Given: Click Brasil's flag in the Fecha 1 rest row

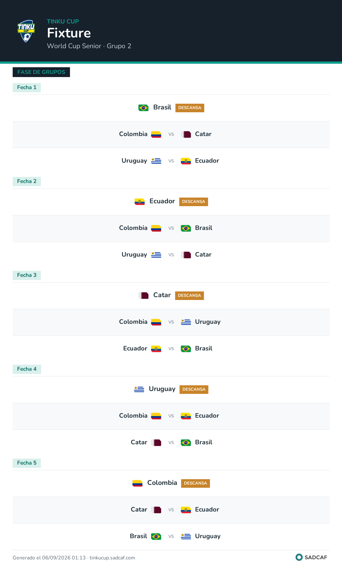Looking at the screenshot, I should click(143, 108).
